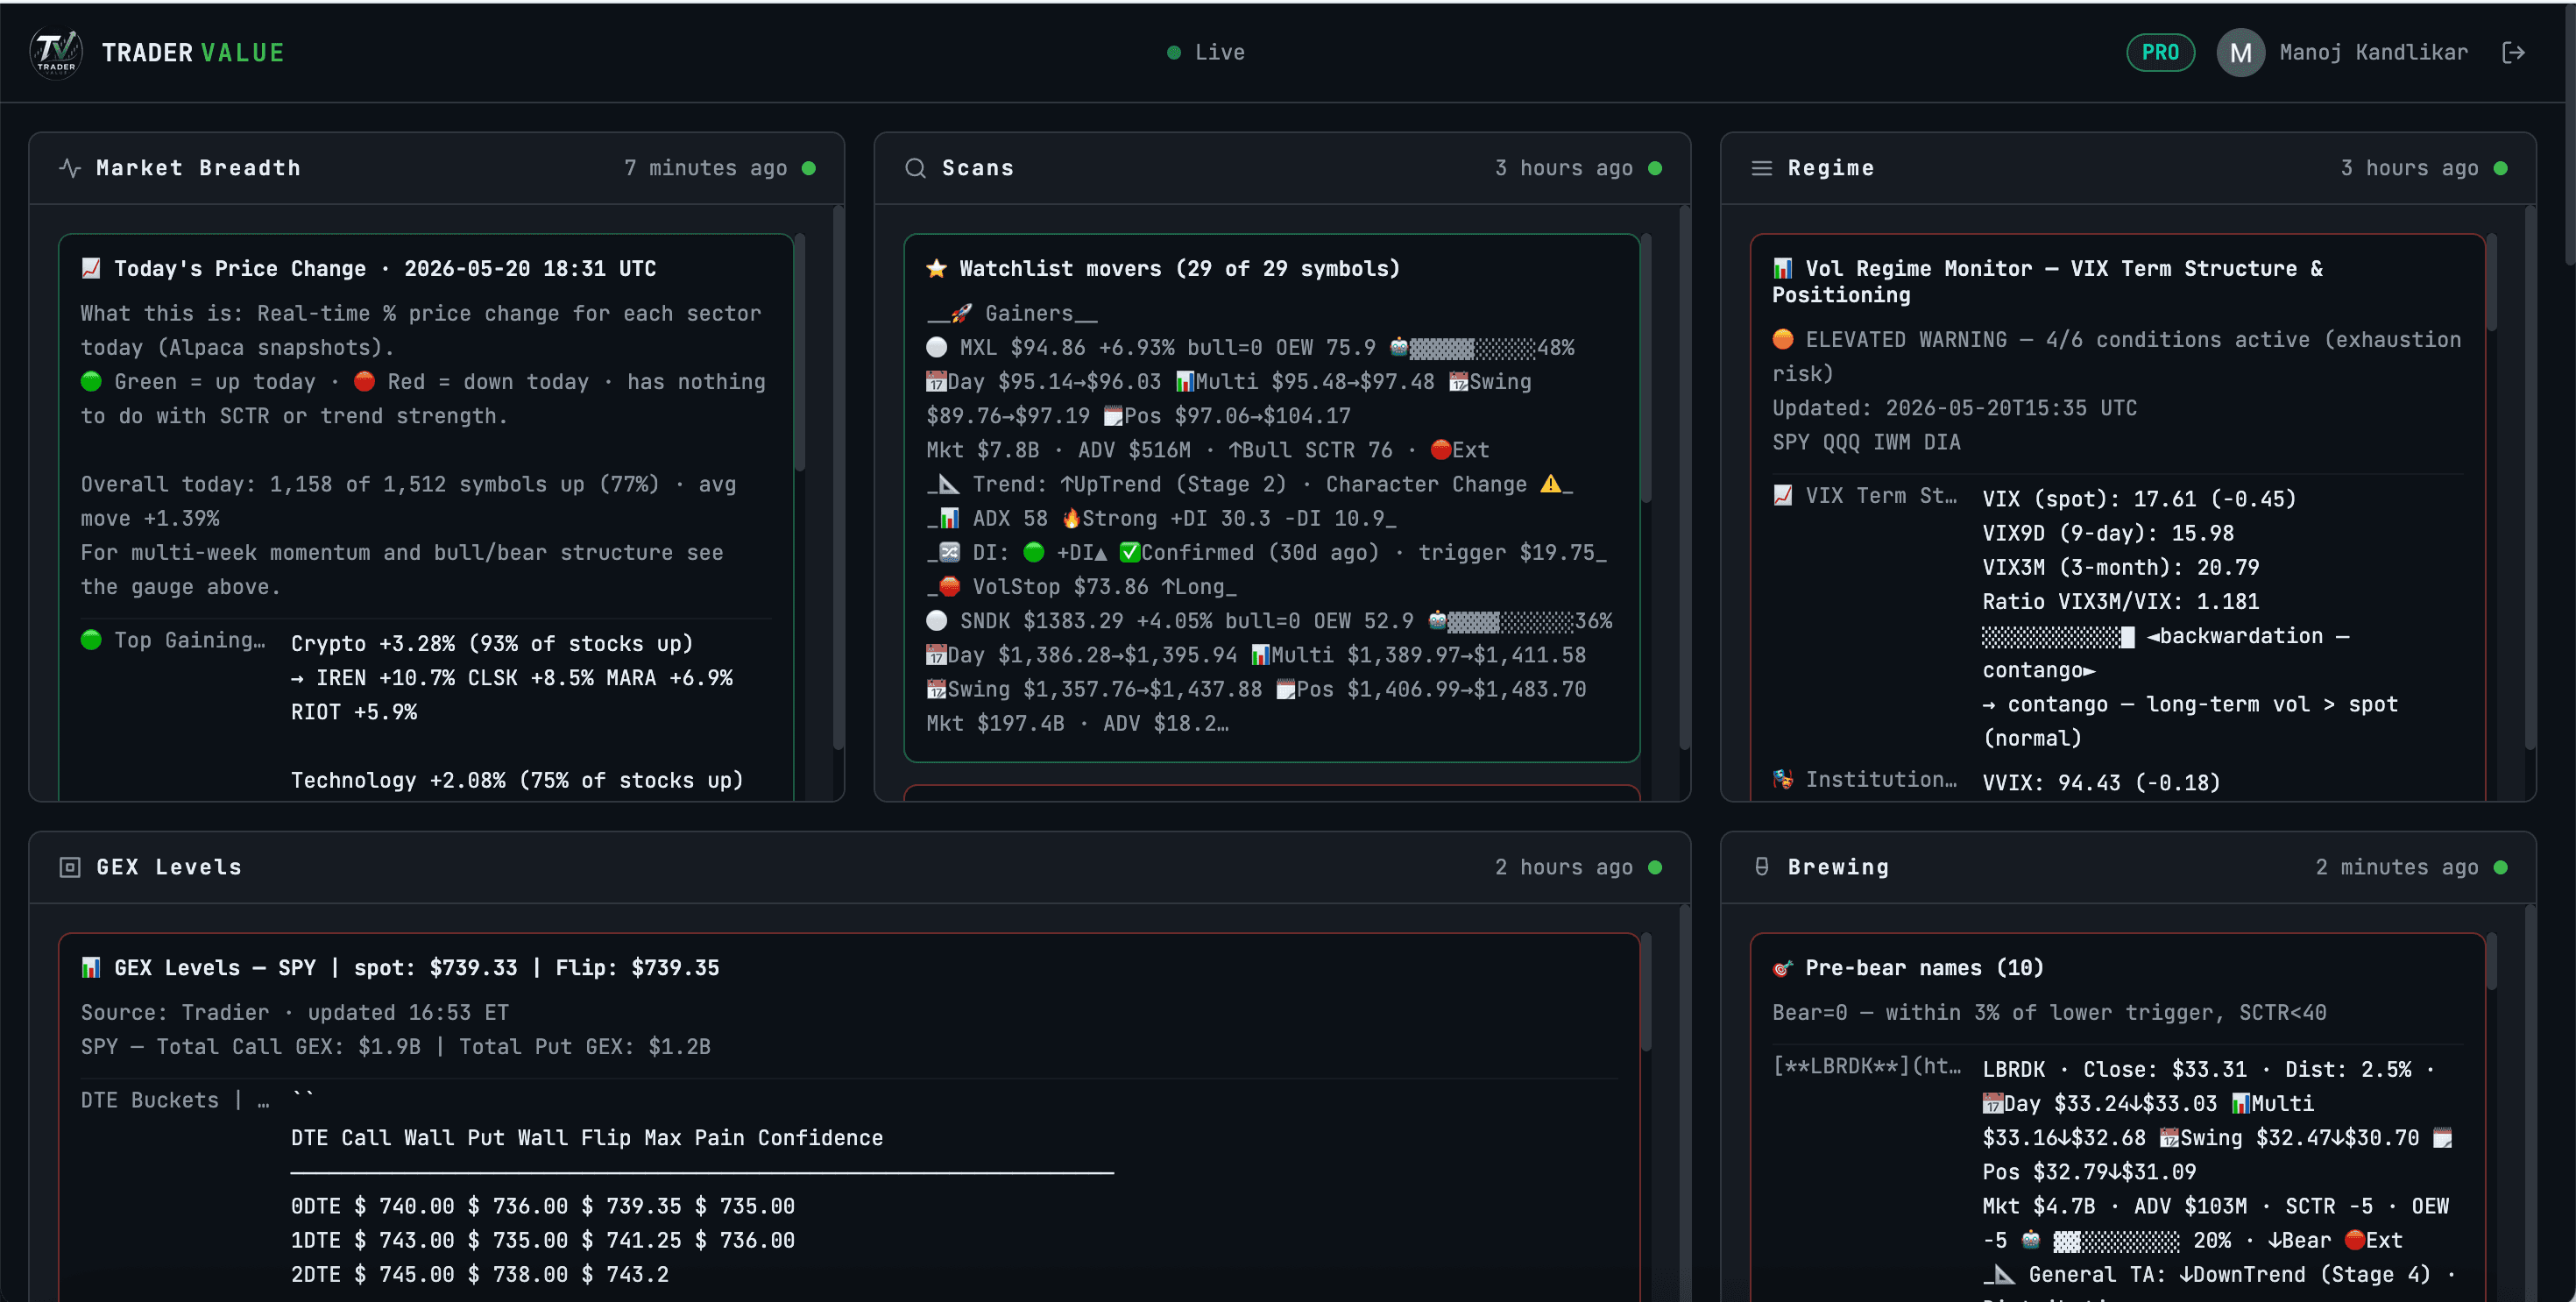Image resolution: width=2576 pixels, height=1302 pixels.
Task: Click the Brewing cup icon
Action: coord(1761,867)
